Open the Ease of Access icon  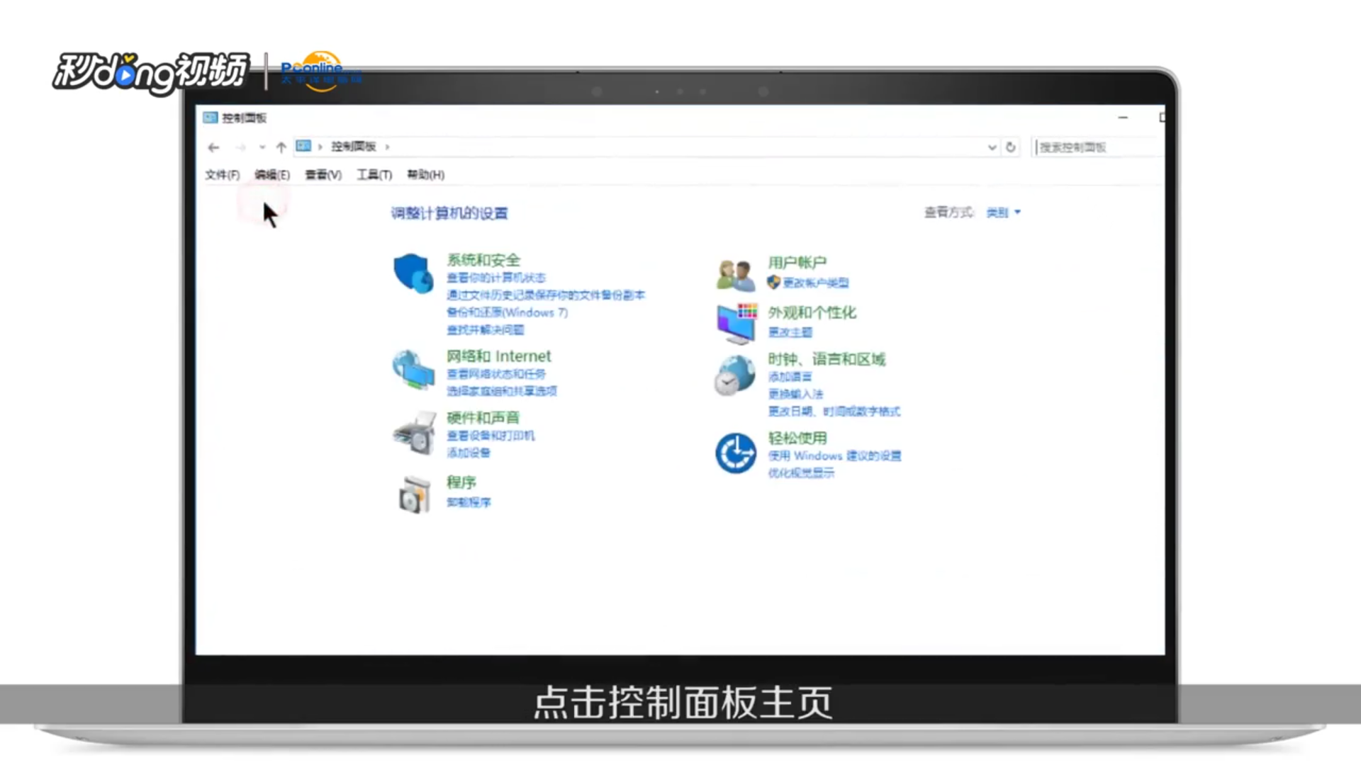coord(736,453)
